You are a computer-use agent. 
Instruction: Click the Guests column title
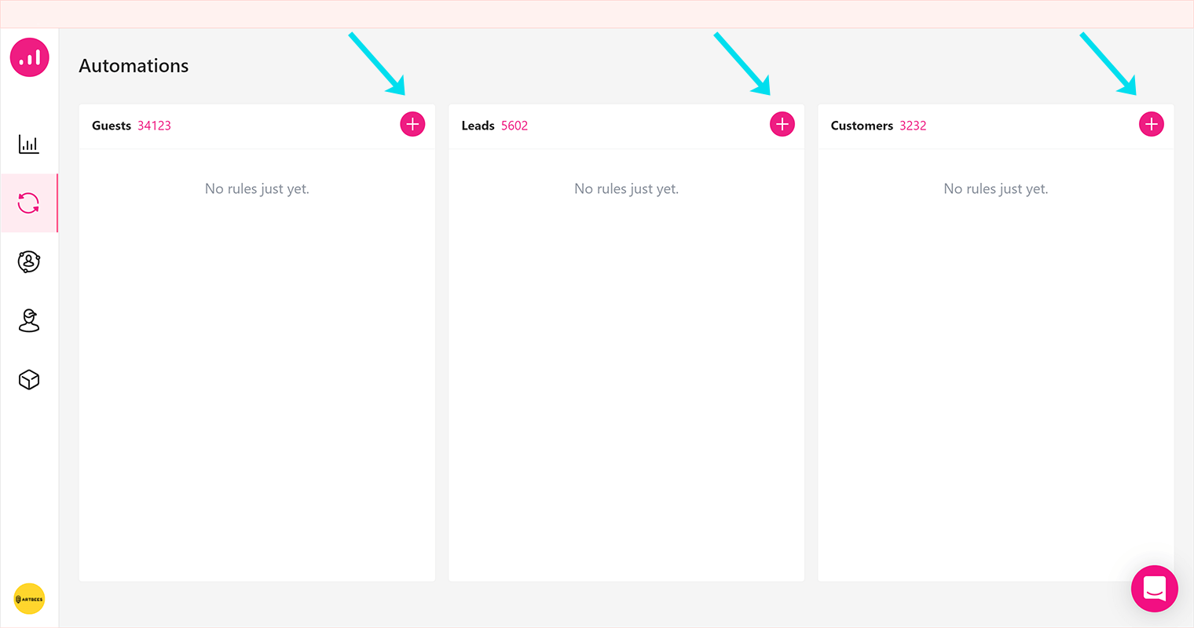pos(112,126)
